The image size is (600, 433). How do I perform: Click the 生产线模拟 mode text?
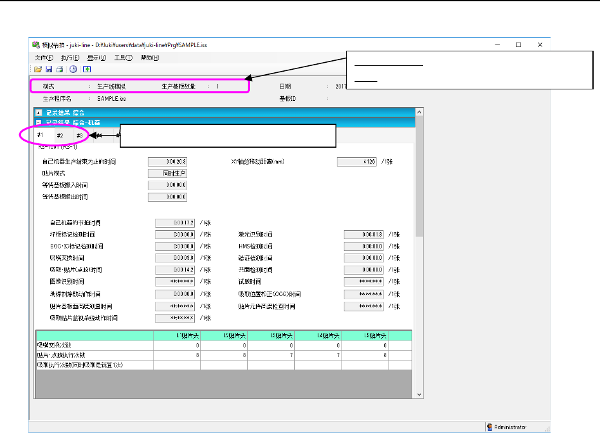112,86
